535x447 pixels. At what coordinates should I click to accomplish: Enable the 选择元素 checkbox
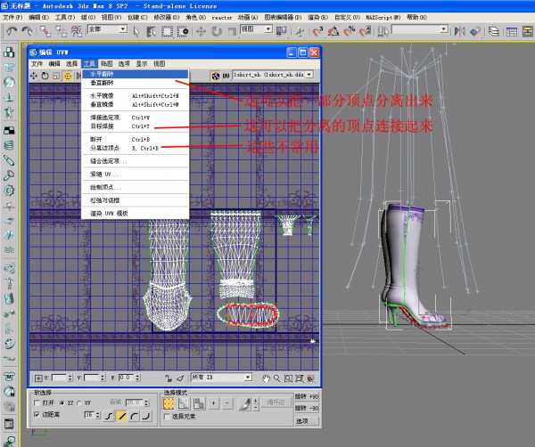(x=168, y=418)
